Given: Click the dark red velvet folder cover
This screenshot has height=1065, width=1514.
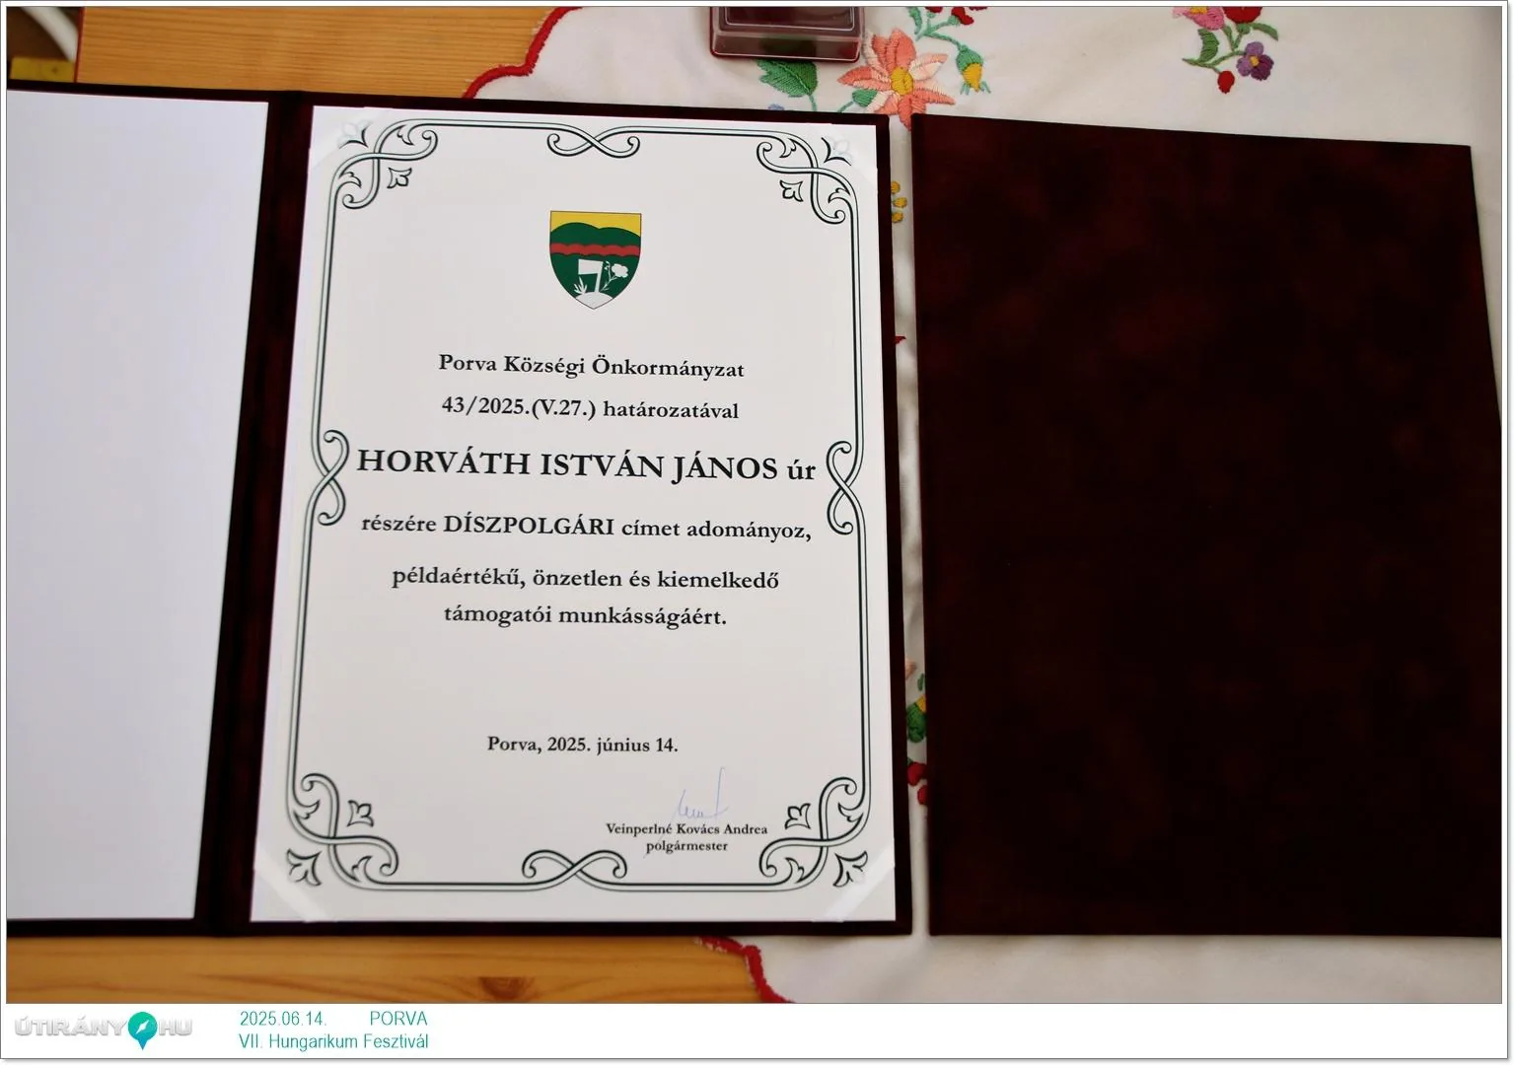Looking at the screenshot, I should tap(1208, 523).
